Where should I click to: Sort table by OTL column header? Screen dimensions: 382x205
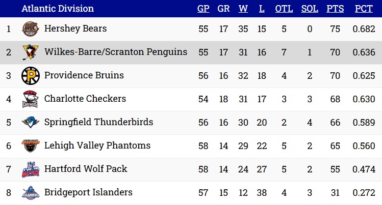coord(284,9)
